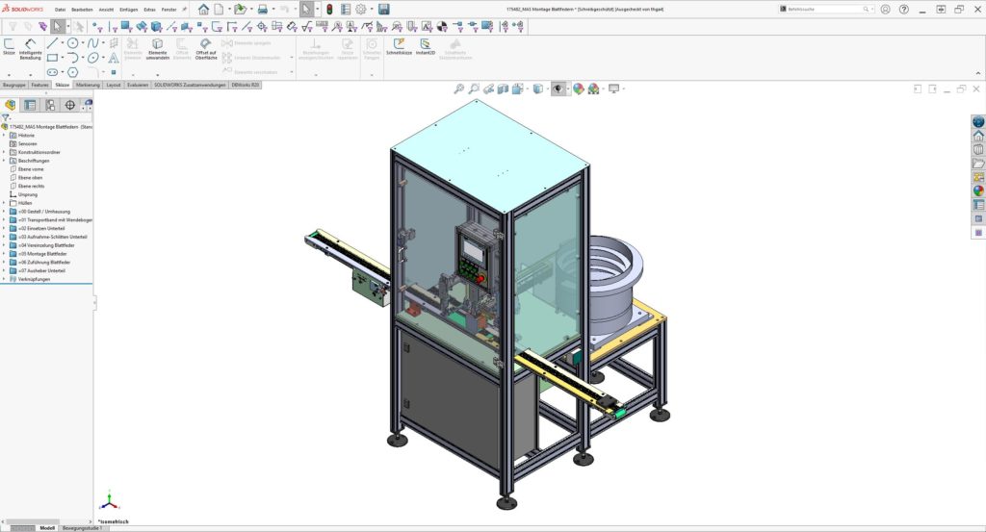Pin the menu bar with pushpin
The image size is (986, 532).
184,10
